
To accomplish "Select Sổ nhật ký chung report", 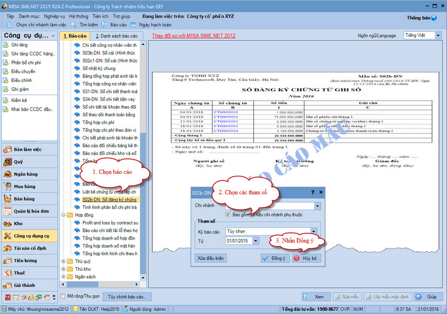I will (x=99, y=68).
